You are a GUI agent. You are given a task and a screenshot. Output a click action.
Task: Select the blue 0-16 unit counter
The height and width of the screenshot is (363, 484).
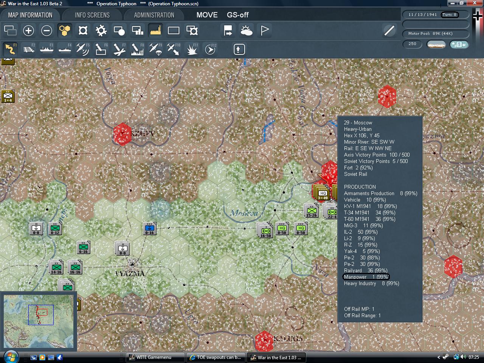[x=150, y=228]
